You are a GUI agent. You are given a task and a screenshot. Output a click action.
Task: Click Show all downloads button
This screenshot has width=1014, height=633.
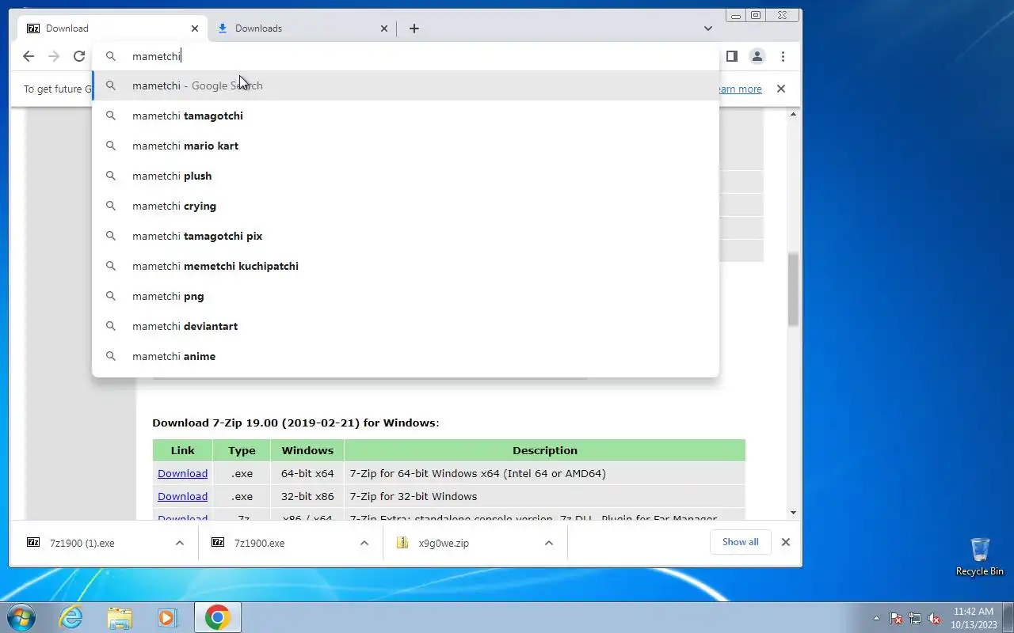(740, 542)
